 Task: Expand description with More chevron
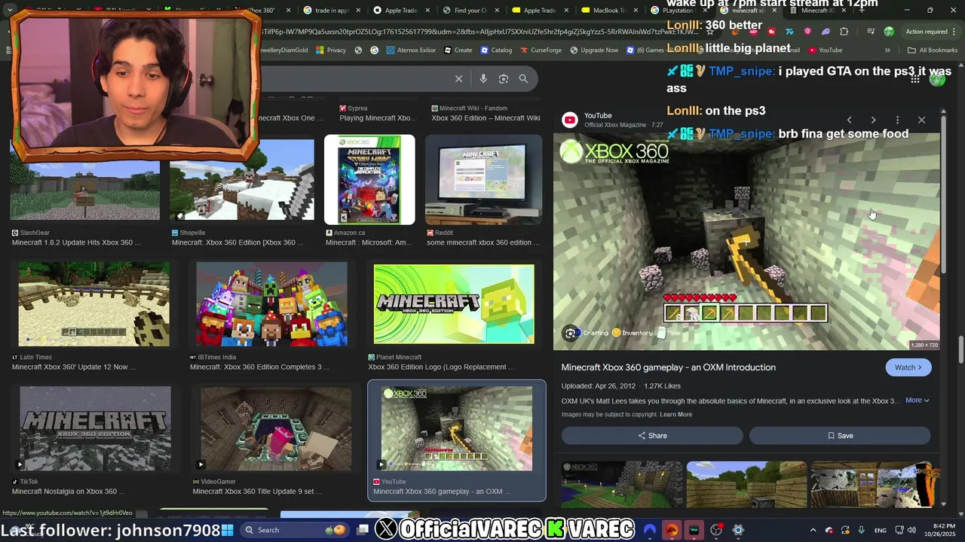(x=918, y=400)
